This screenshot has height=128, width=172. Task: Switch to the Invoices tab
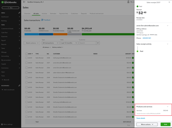44,13
